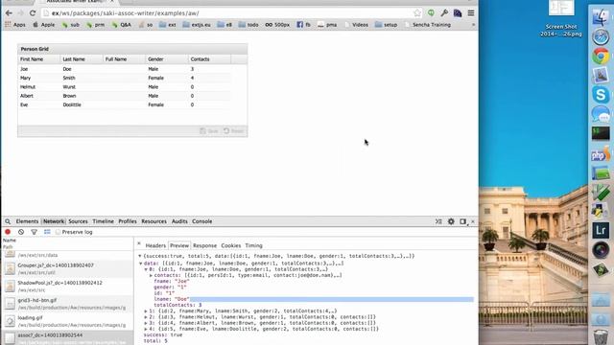Expand item 2 Helmut Wurst object
The image size is (614, 345).
point(146,317)
